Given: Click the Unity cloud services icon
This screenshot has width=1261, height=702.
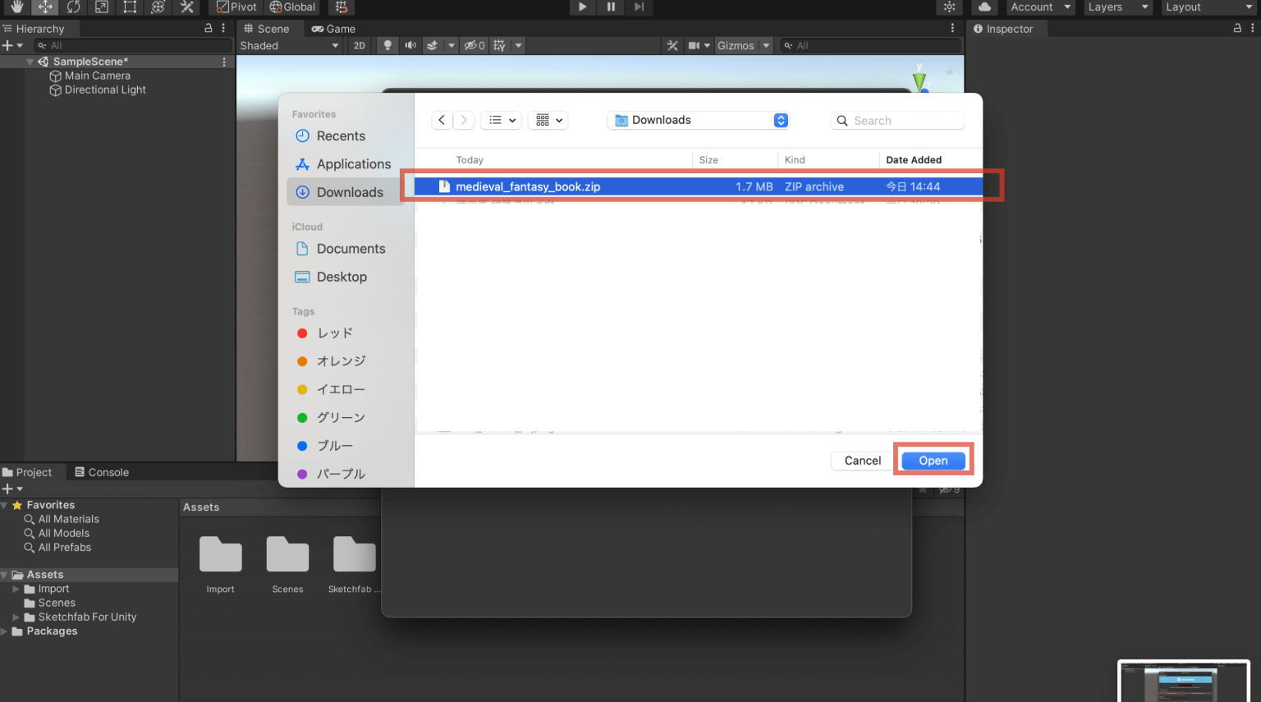Looking at the screenshot, I should 984,7.
